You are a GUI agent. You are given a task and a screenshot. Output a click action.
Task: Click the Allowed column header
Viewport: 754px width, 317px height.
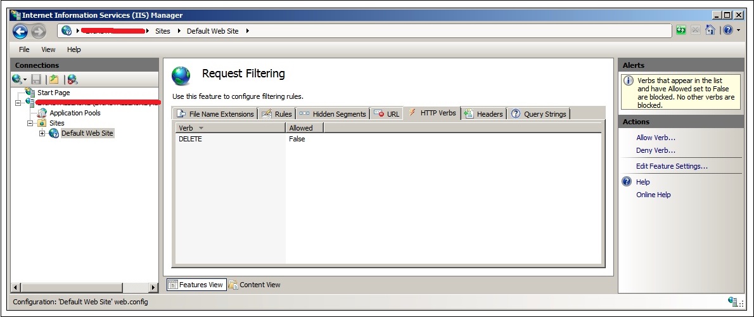pos(304,128)
